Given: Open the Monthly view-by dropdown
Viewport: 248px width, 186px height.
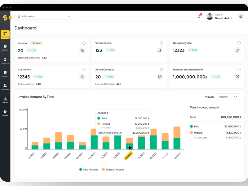Looking at the screenshot, I should click(x=228, y=97).
